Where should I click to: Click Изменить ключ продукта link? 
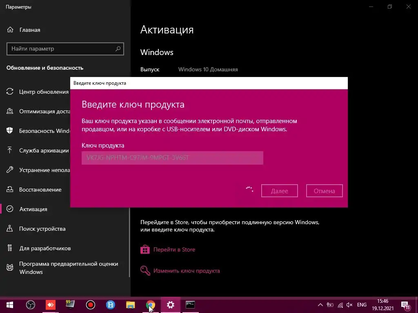pos(187,271)
